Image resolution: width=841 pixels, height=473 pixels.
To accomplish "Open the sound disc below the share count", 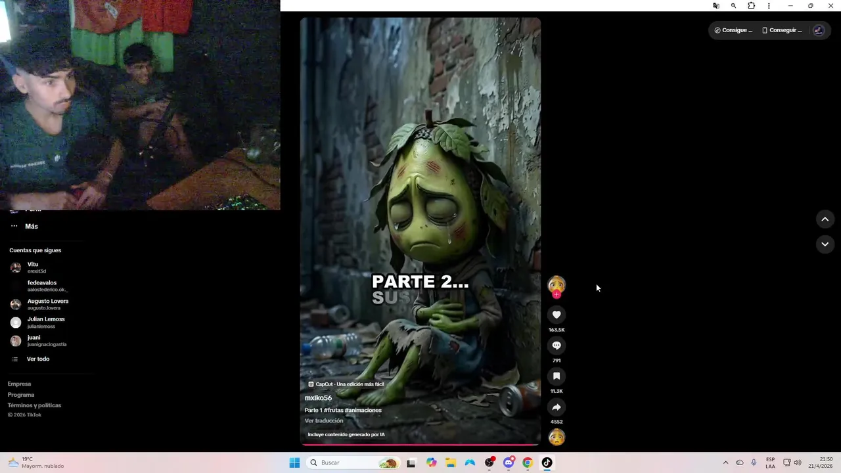I will [557, 437].
